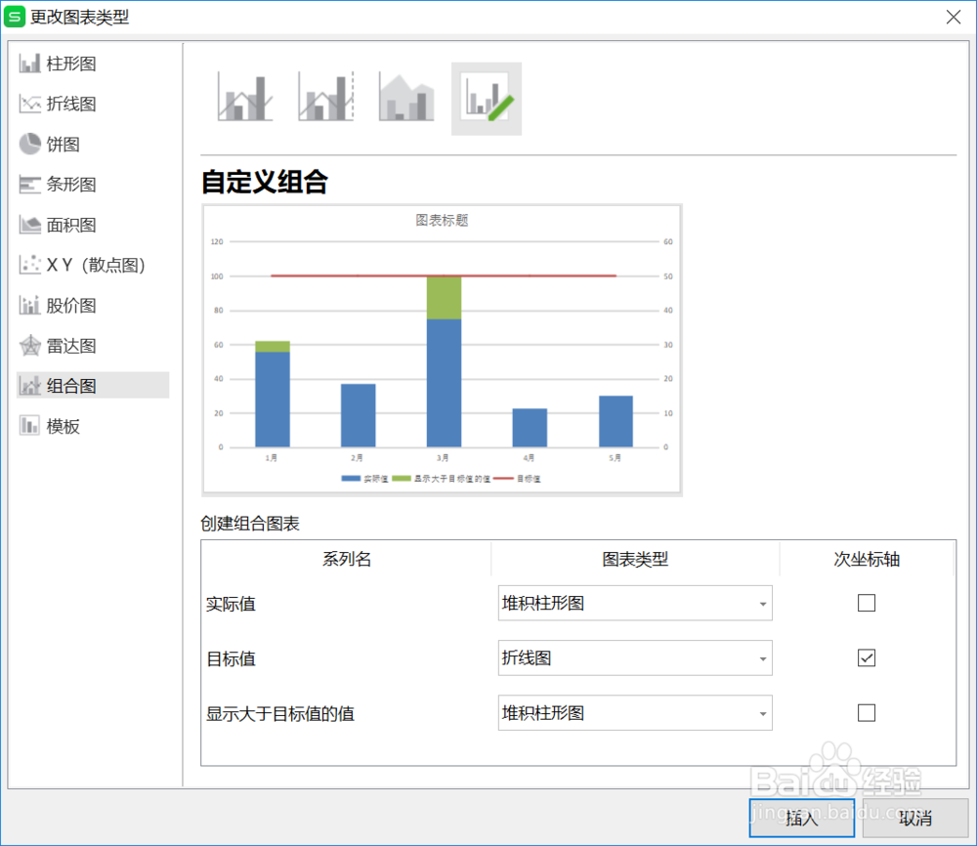This screenshot has height=846, width=977.
Task: Click the WPS spreadsheet logo in title bar
Action: (x=15, y=17)
